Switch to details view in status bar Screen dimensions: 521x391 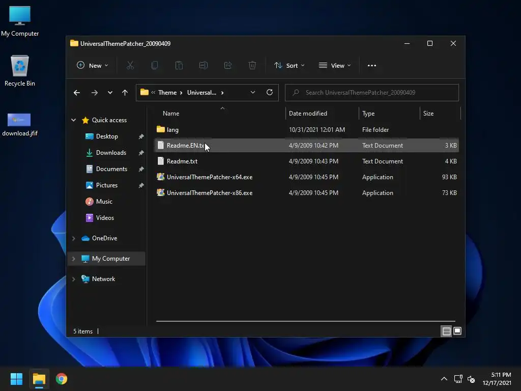point(446,331)
